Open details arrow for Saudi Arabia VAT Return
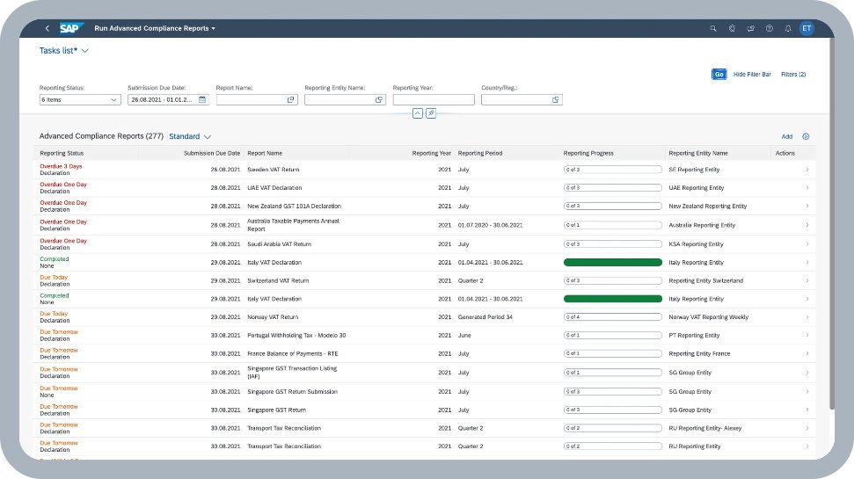The image size is (854, 479). 807,243
